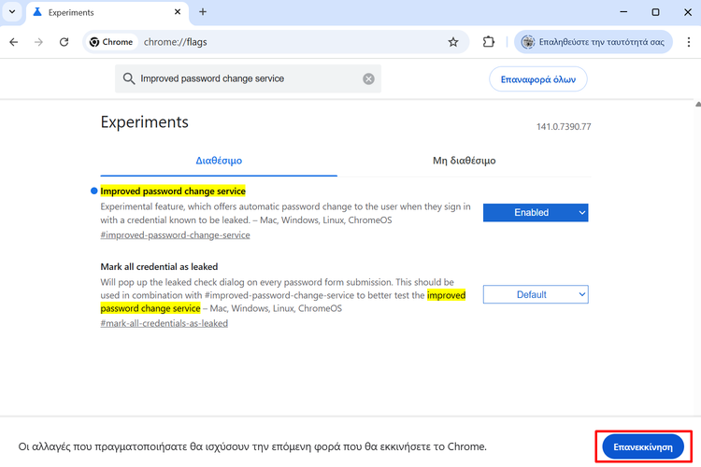Viewport: 701px width, 467px height.
Task: Click the profile identity verification chip
Action: tap(594, 42)
